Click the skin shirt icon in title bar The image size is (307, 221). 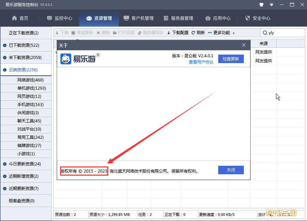[261, 4]
